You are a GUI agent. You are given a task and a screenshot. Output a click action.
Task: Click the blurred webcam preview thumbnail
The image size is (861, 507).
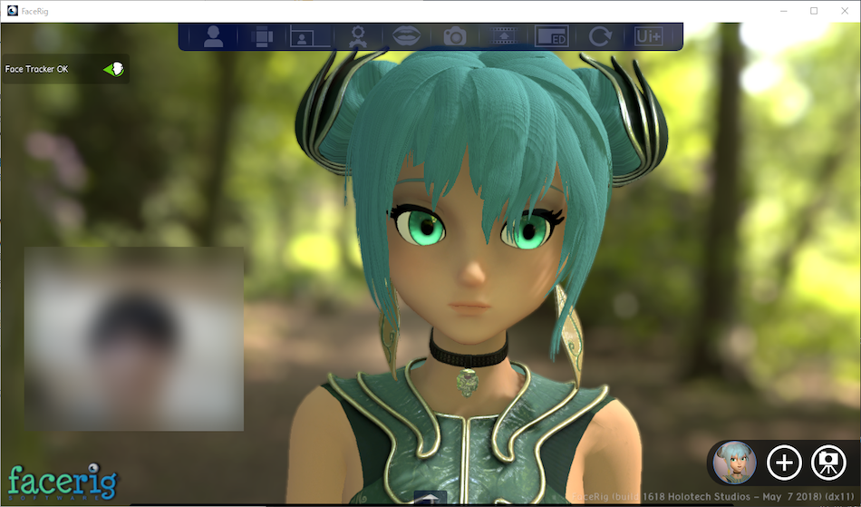coord(134,338)
